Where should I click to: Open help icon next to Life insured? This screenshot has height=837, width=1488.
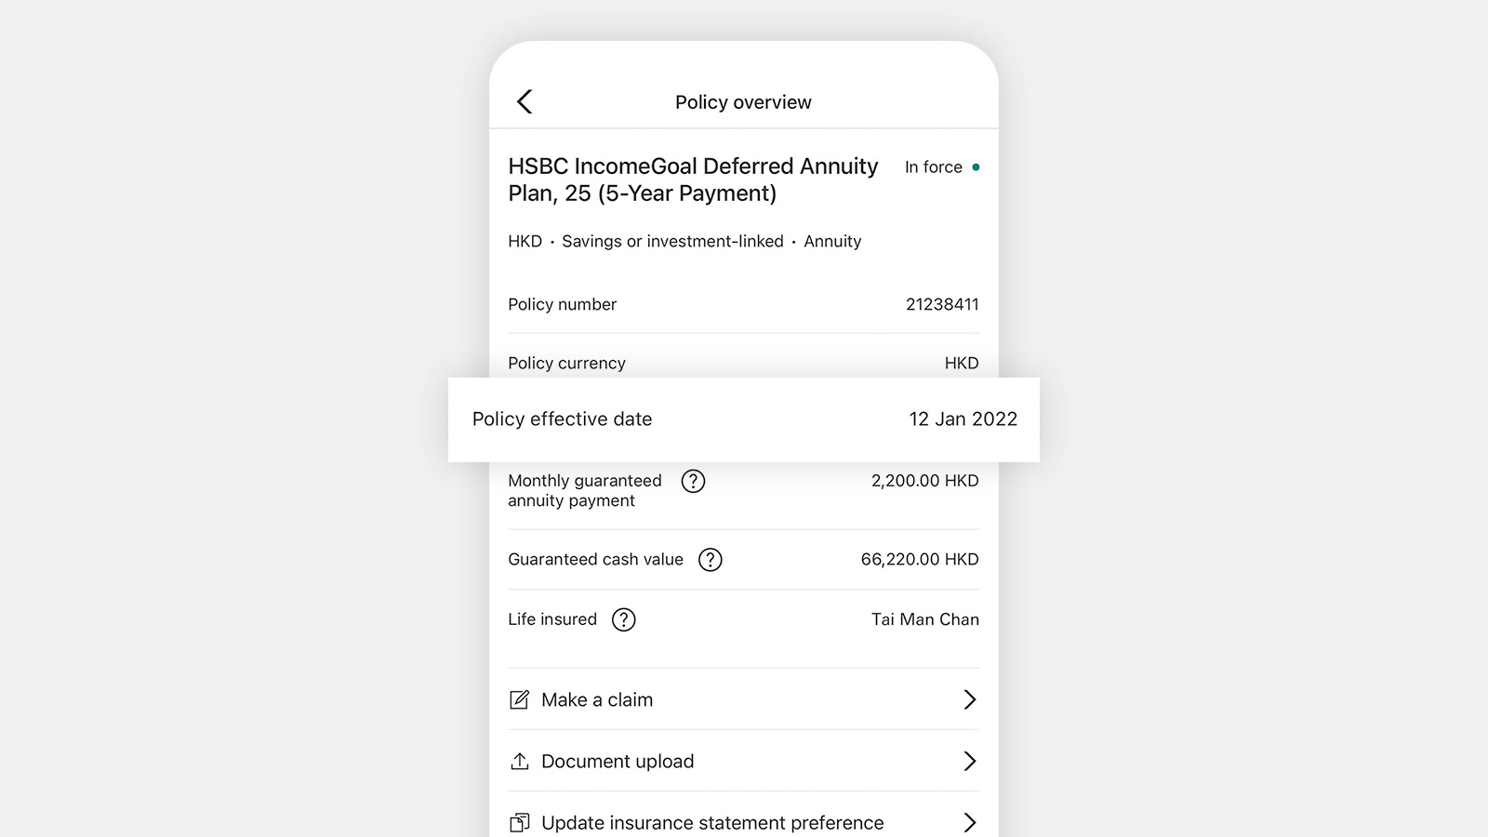tap(623, 619)
